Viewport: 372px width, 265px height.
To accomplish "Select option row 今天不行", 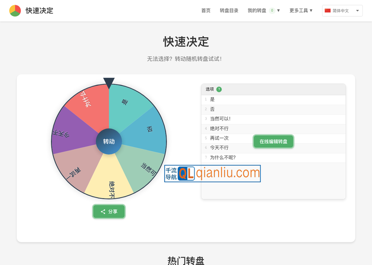I will point(273,148).
